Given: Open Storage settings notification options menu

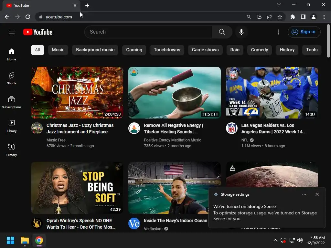Looking at the screenshot, I should coord(304,194).
